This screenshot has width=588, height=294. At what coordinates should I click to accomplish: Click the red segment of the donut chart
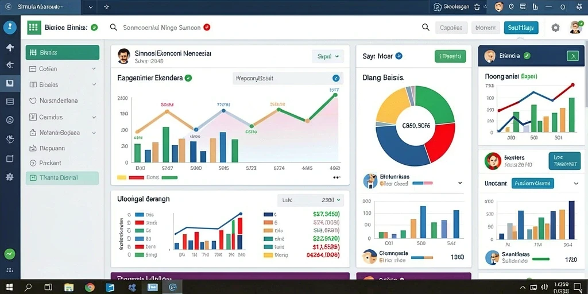(x=442, y=142)
